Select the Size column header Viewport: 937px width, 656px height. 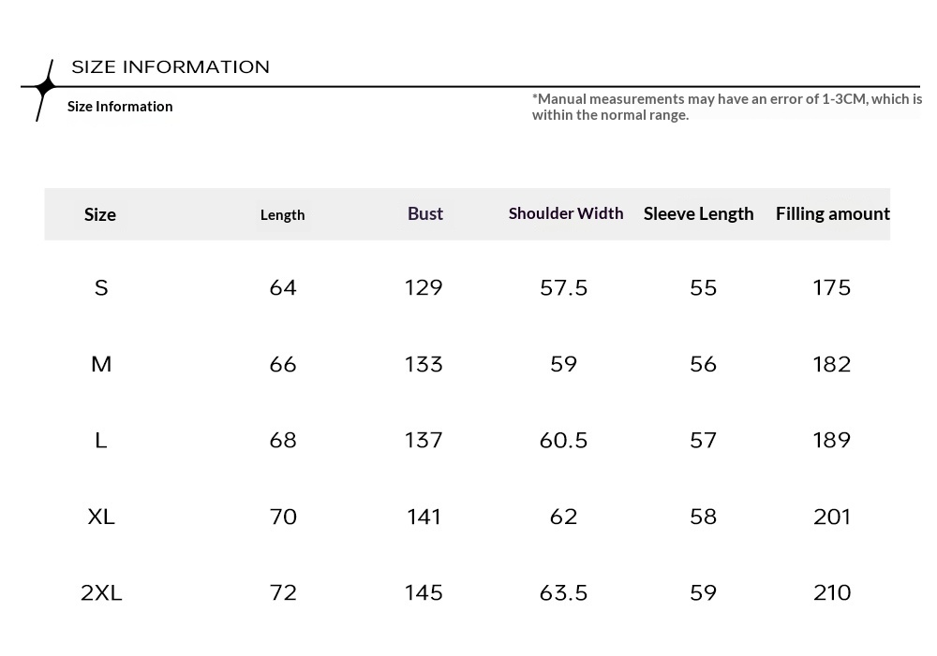(100, 214)
